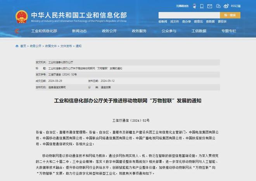Open the 政务服务 nav menu
The height and width of the screenshot is (181, 256).
[139, 31]
